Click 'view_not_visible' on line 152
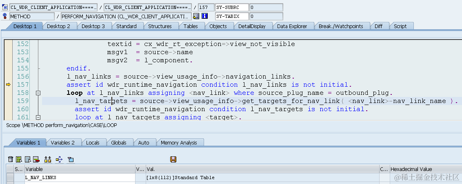 [x=262, y=44]
